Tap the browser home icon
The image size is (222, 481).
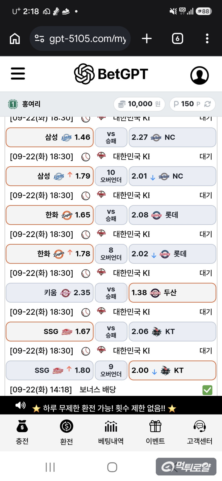click(x=15, y=39)
